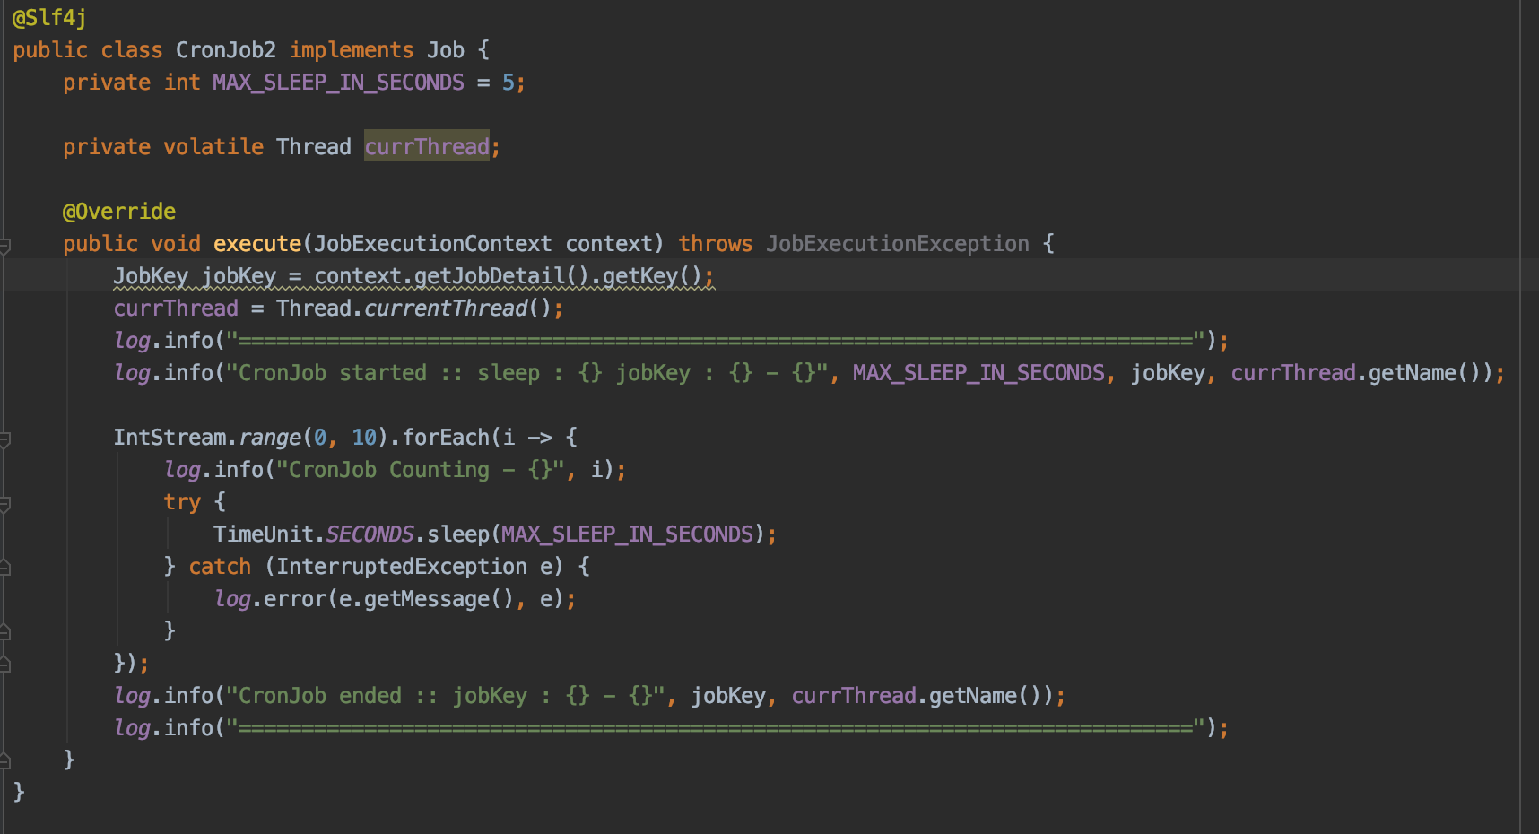Fold the try block in gutter

[4, 503]
